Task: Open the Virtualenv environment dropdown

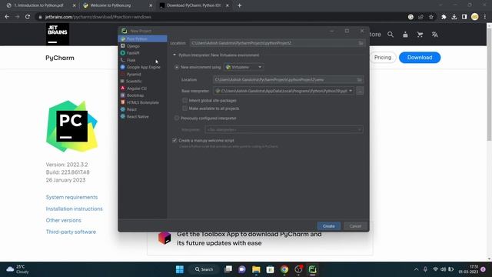Action: pyautogui.click(x=244, y=67)
